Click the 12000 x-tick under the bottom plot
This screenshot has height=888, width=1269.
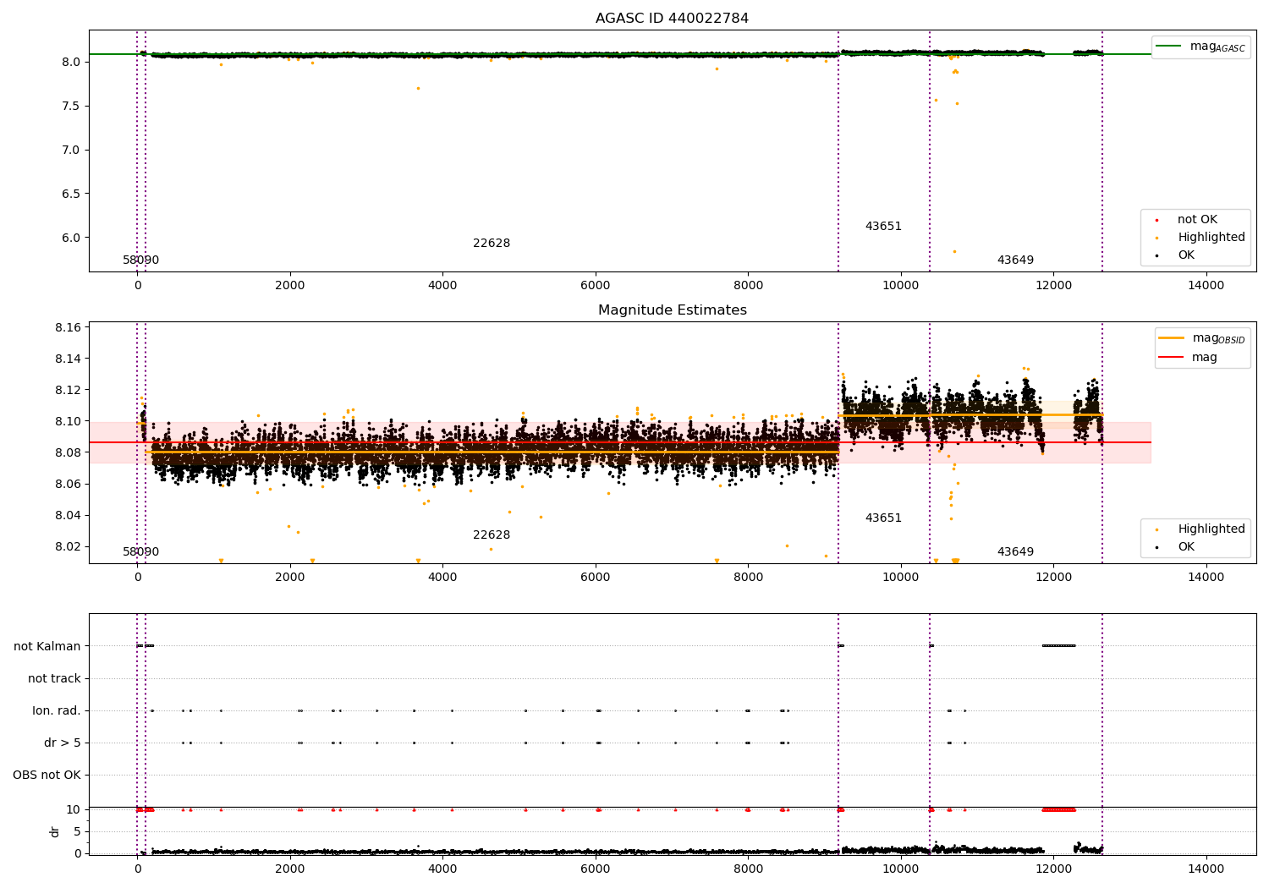pyautogui.click(x=1053, y=870)
